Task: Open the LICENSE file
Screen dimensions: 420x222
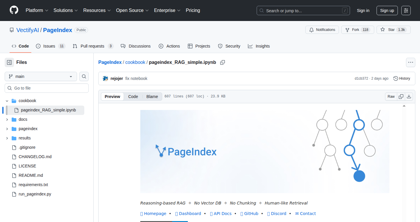Action: click(27, 166)
